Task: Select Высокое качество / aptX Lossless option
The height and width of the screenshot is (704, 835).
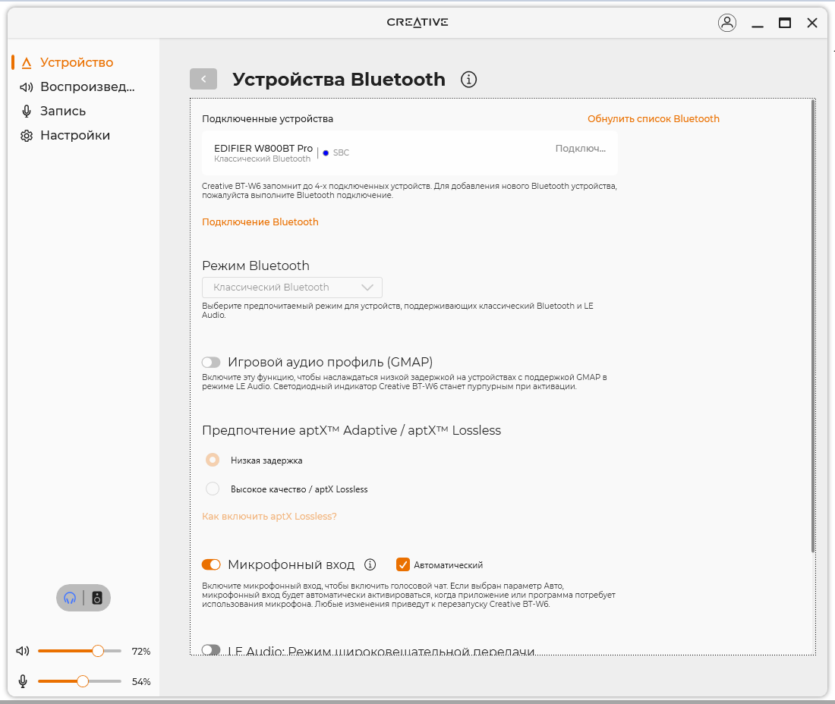Action: click(213, 489)
